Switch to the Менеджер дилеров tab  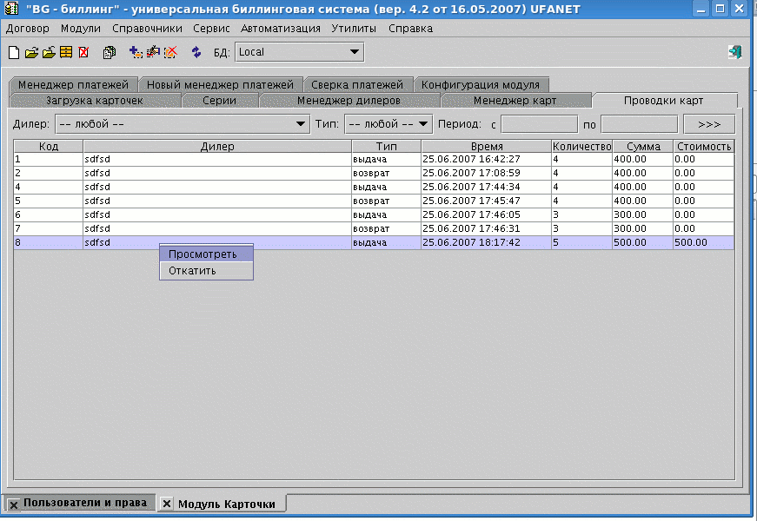[x=349, y=101]
